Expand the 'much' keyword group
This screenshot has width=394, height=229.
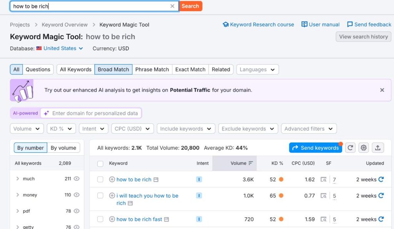[x=17, y=179]
